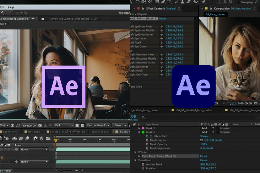260x173 pixels.
Task: Toggle the Mask Opacity stopwatch
Action: coord(147,144)
